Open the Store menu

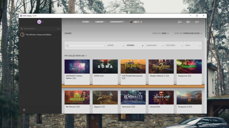(86, 22)
